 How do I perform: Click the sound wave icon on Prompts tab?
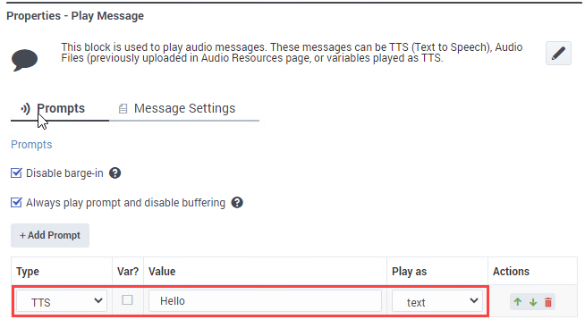[x=25, y=108]
